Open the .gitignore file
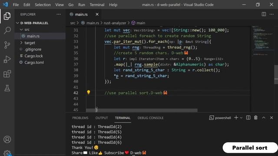Screen dimensions: 278x156 tap(33, 49)
